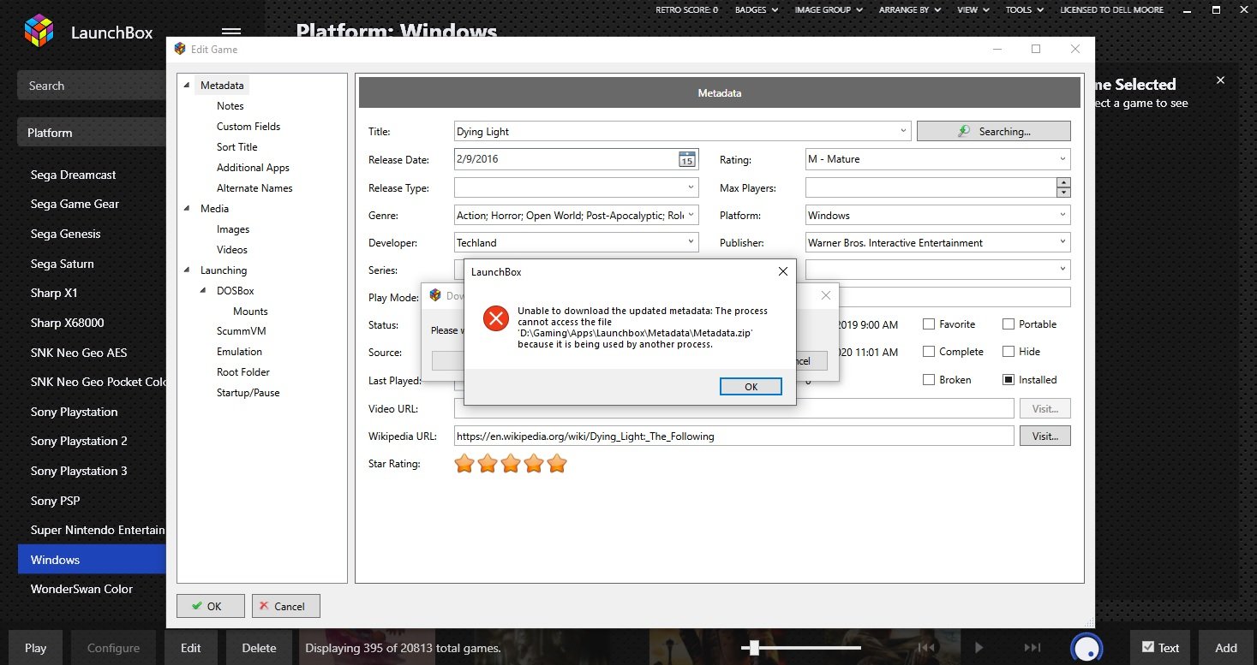Open the View menu
The height and width of the screenshot is (665, 1257).
(x=973, y=9)
